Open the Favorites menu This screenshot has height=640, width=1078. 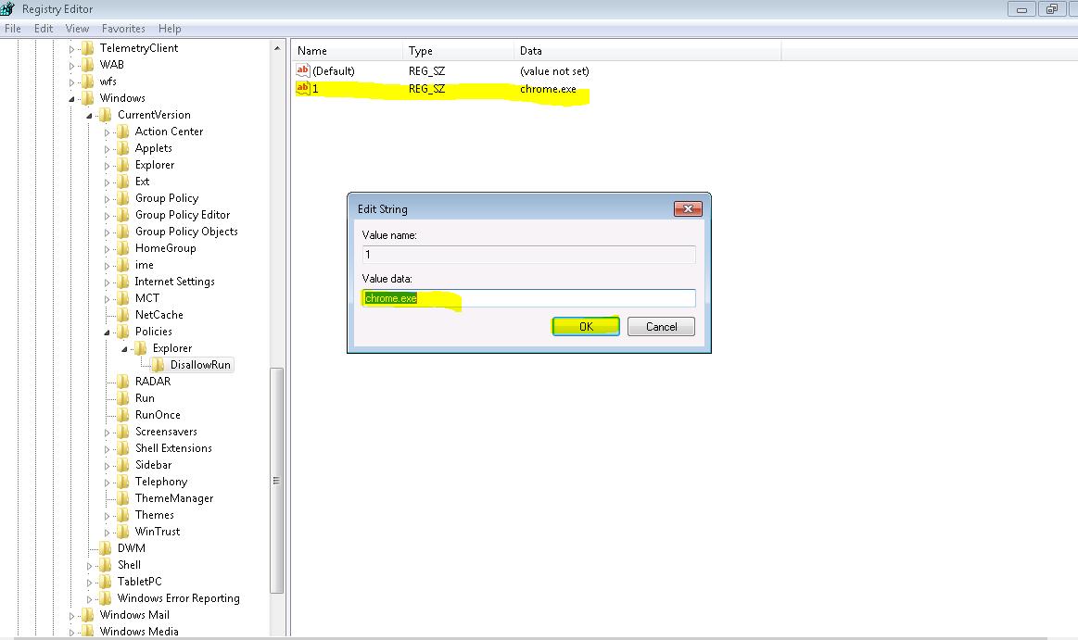click(x=123, y=29)
